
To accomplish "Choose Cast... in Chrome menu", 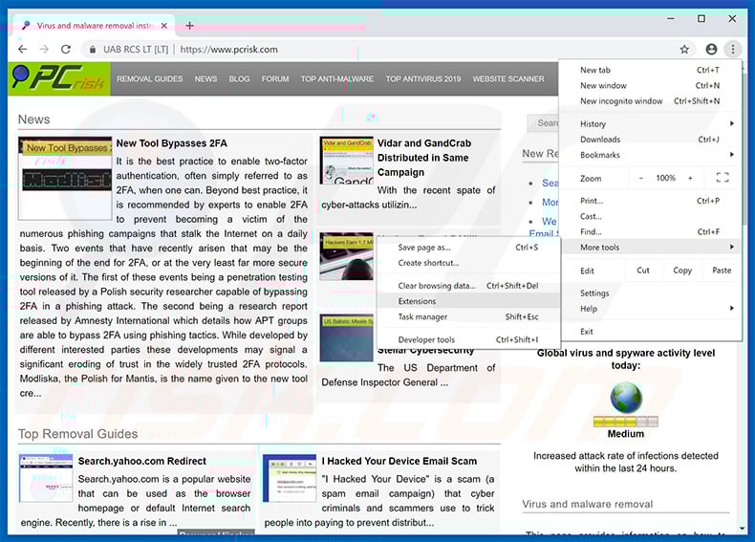I will (650, 216).
